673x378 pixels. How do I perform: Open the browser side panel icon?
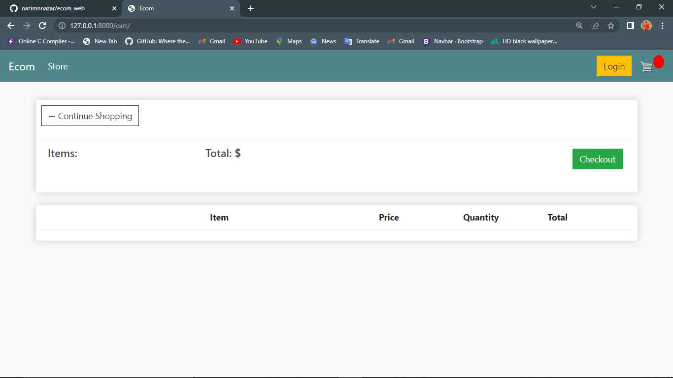coord(630,26)
